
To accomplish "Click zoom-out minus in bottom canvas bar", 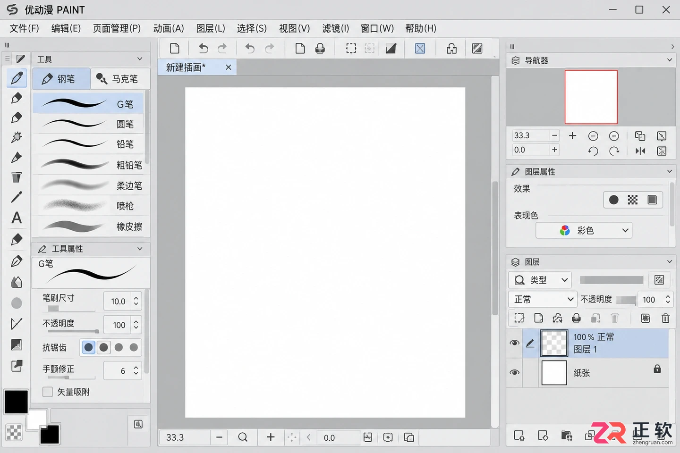I will [x=219, y=437].
